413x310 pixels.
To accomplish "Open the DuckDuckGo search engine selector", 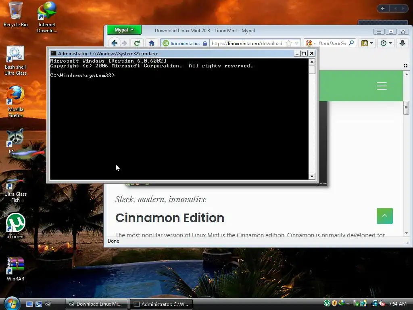I will point(311,43).
